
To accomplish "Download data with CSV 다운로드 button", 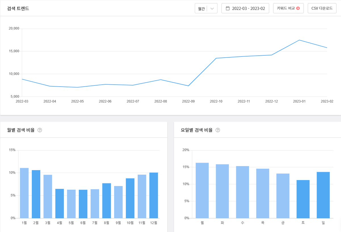I will click(322, 8).
